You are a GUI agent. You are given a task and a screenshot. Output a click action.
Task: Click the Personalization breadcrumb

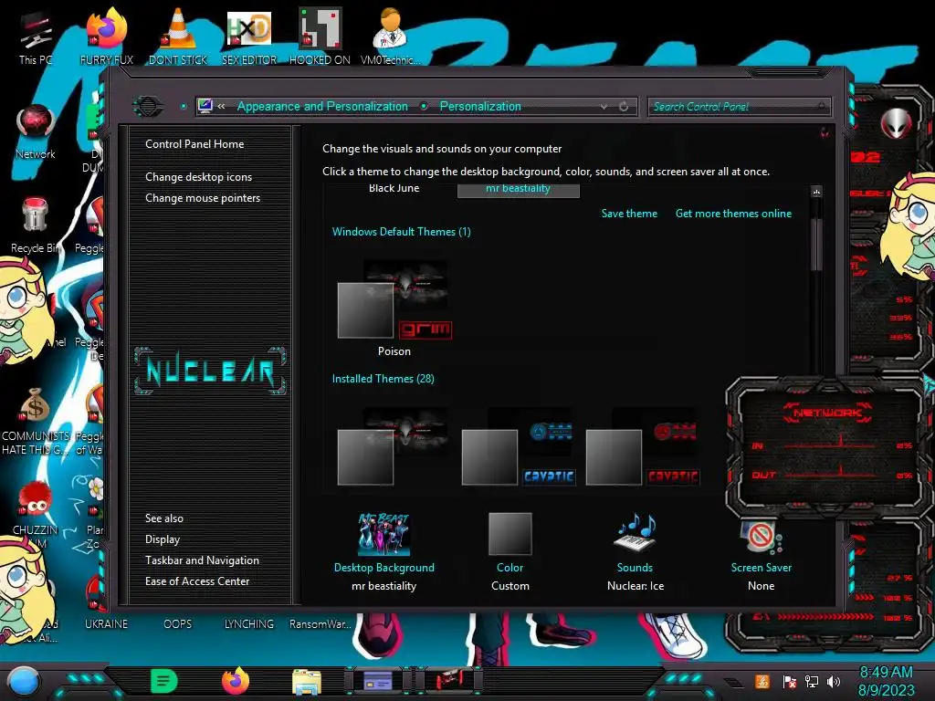[x=480, y=106]
